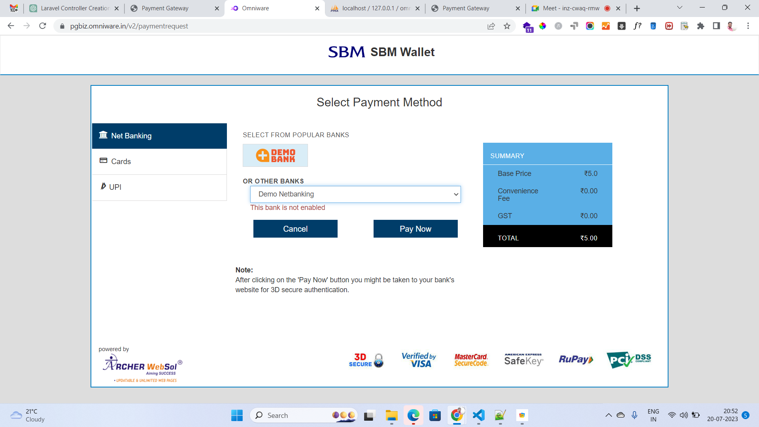This screenshot has height=427, width=759.
Task: Open the Chrome extensions puzzle menu
Action: tap(700, 26)
